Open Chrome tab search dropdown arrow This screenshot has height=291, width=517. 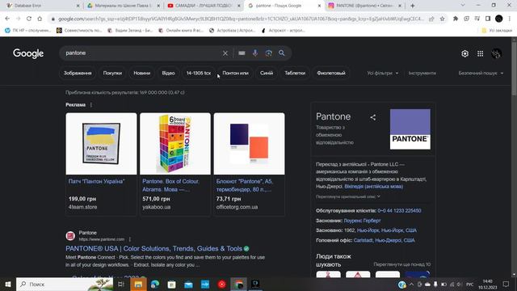[463, 6]
